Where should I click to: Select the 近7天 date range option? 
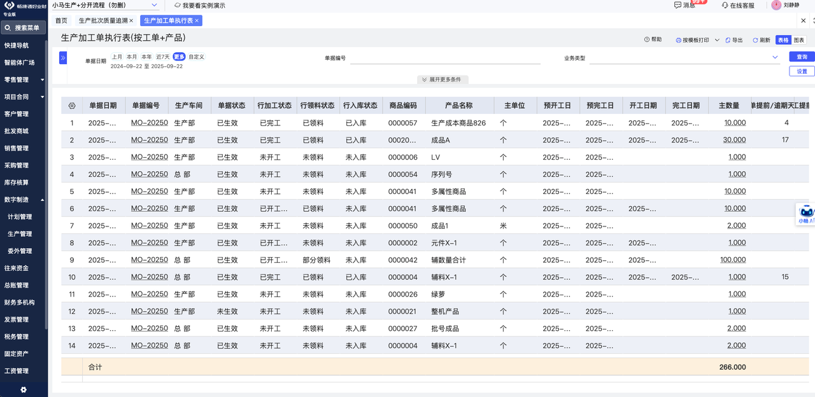coord(163,57)
